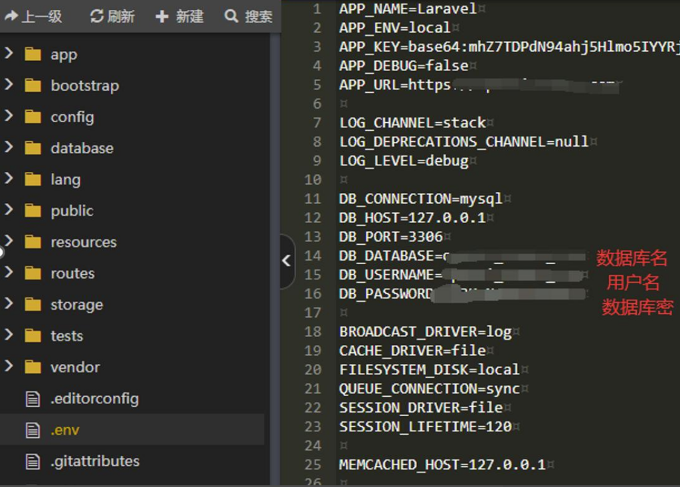
Task: Collapse the sidebar with the arrow handle
Action: pyautogui.click(x=286, y=261)
